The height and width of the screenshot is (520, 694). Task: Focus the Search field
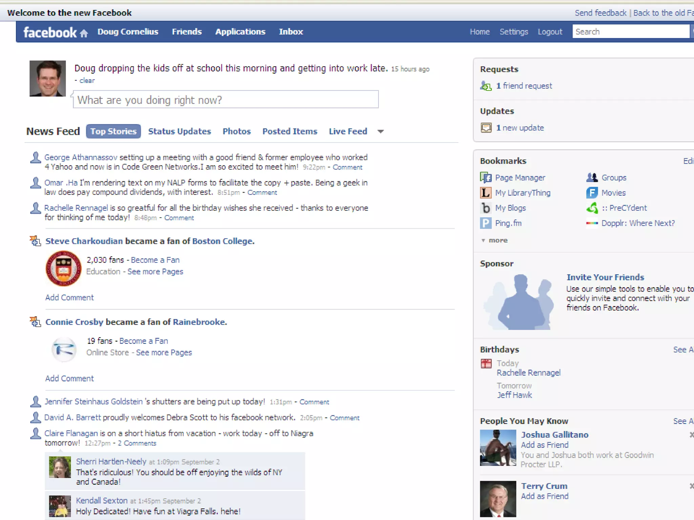630,32
